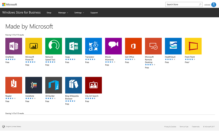
Task: Click the username text beside the avatar
Action: tap(207, 5)
